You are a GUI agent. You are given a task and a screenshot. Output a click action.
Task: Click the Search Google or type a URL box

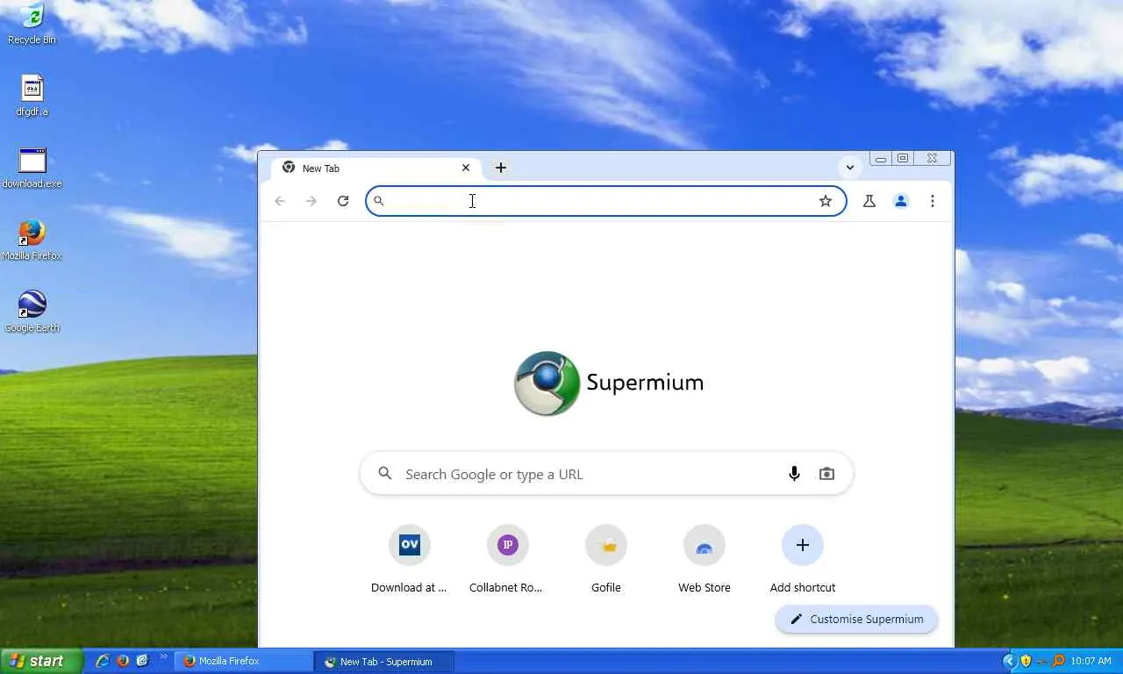tap(606, 474)
